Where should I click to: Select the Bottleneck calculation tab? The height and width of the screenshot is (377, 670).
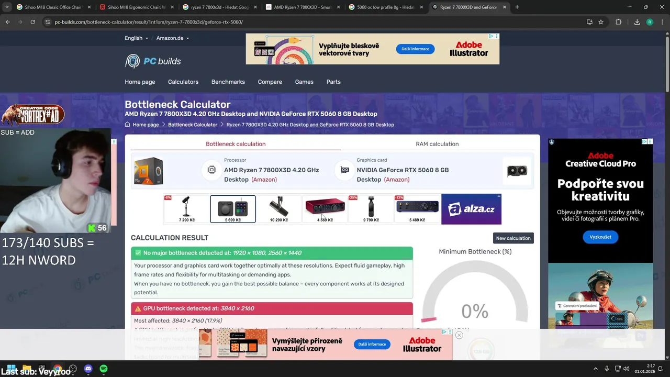(236, 144)
